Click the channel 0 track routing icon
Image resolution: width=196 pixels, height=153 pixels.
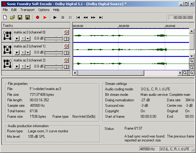pos(7,36)
